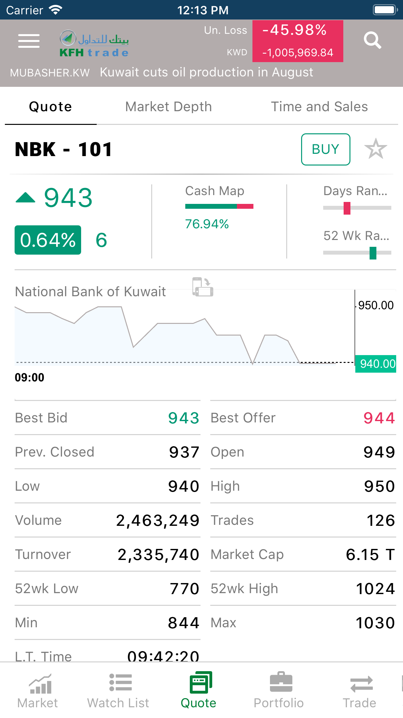Tap the rotate device chart icon
Screen dimensions: 403x718
203,287
